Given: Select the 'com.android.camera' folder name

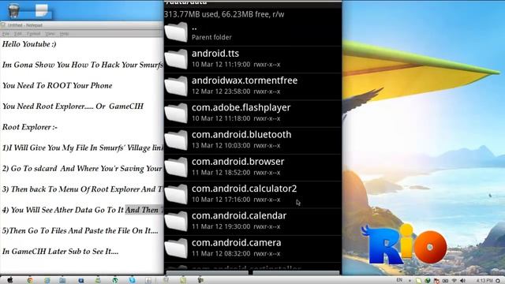Looking at the screenshot, I should pyautogui.click(x=237, y=243).
